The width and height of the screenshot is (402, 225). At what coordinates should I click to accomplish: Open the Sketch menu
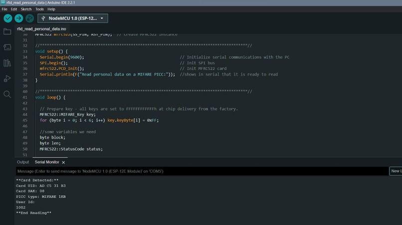(26, 9)
